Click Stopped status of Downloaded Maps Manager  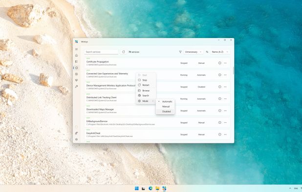click(184, 111)
